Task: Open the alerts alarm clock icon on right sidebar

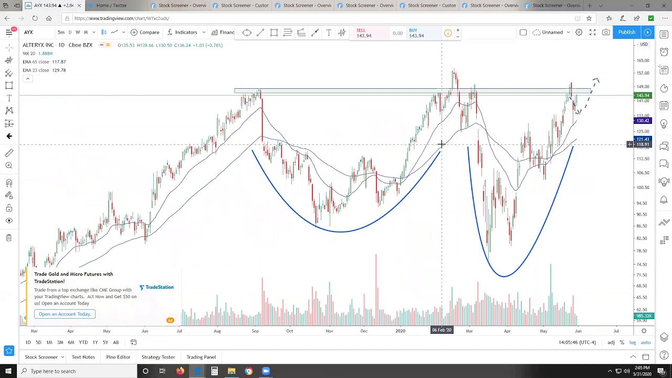Action: click(664, 52)
